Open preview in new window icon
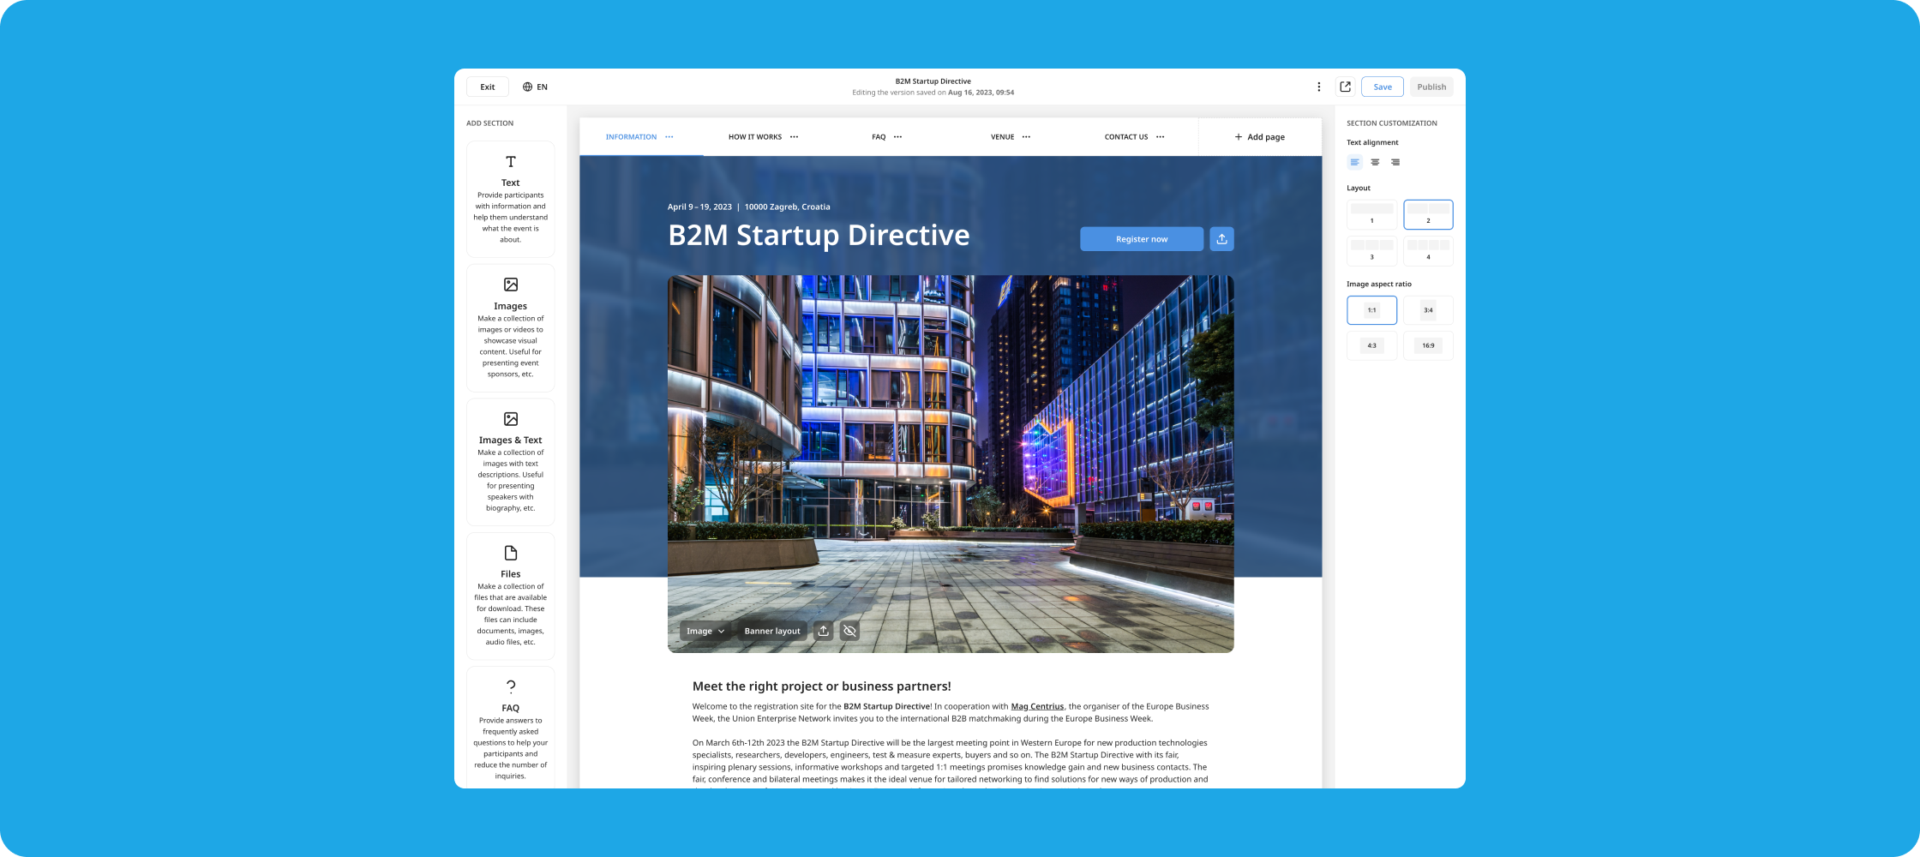Image resolution: width=1920 pixels, height=857 pixels. [x=1345, y=87]
